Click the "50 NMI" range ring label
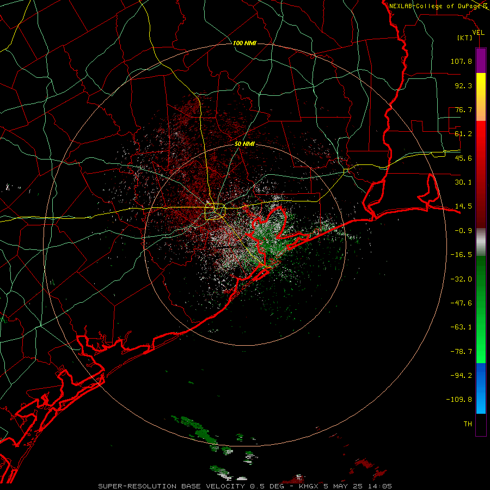This screenshot has height=490, width=490. [x=244, y=144]
